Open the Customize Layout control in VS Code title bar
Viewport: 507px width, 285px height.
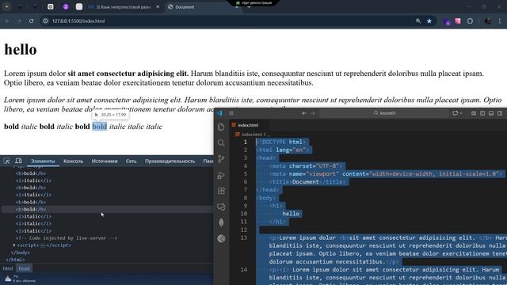474,113
